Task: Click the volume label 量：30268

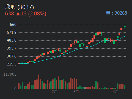Action: pos(117,13)
